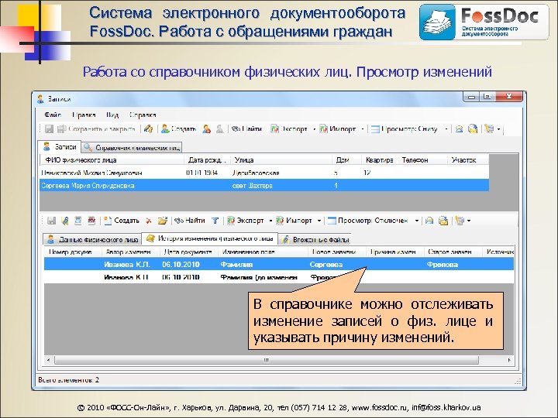Click the print icon in the lower toolbar
The image size is (558, 418).
click(429, 221)
